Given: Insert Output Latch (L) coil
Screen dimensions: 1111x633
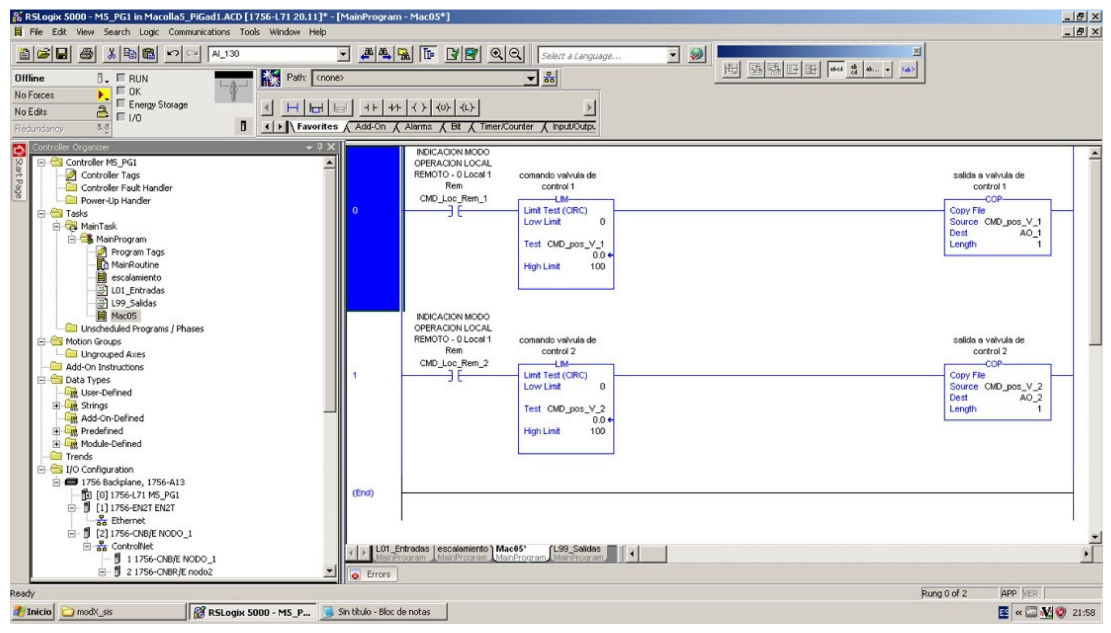Looking at the screenshot, I should (467, 107).
